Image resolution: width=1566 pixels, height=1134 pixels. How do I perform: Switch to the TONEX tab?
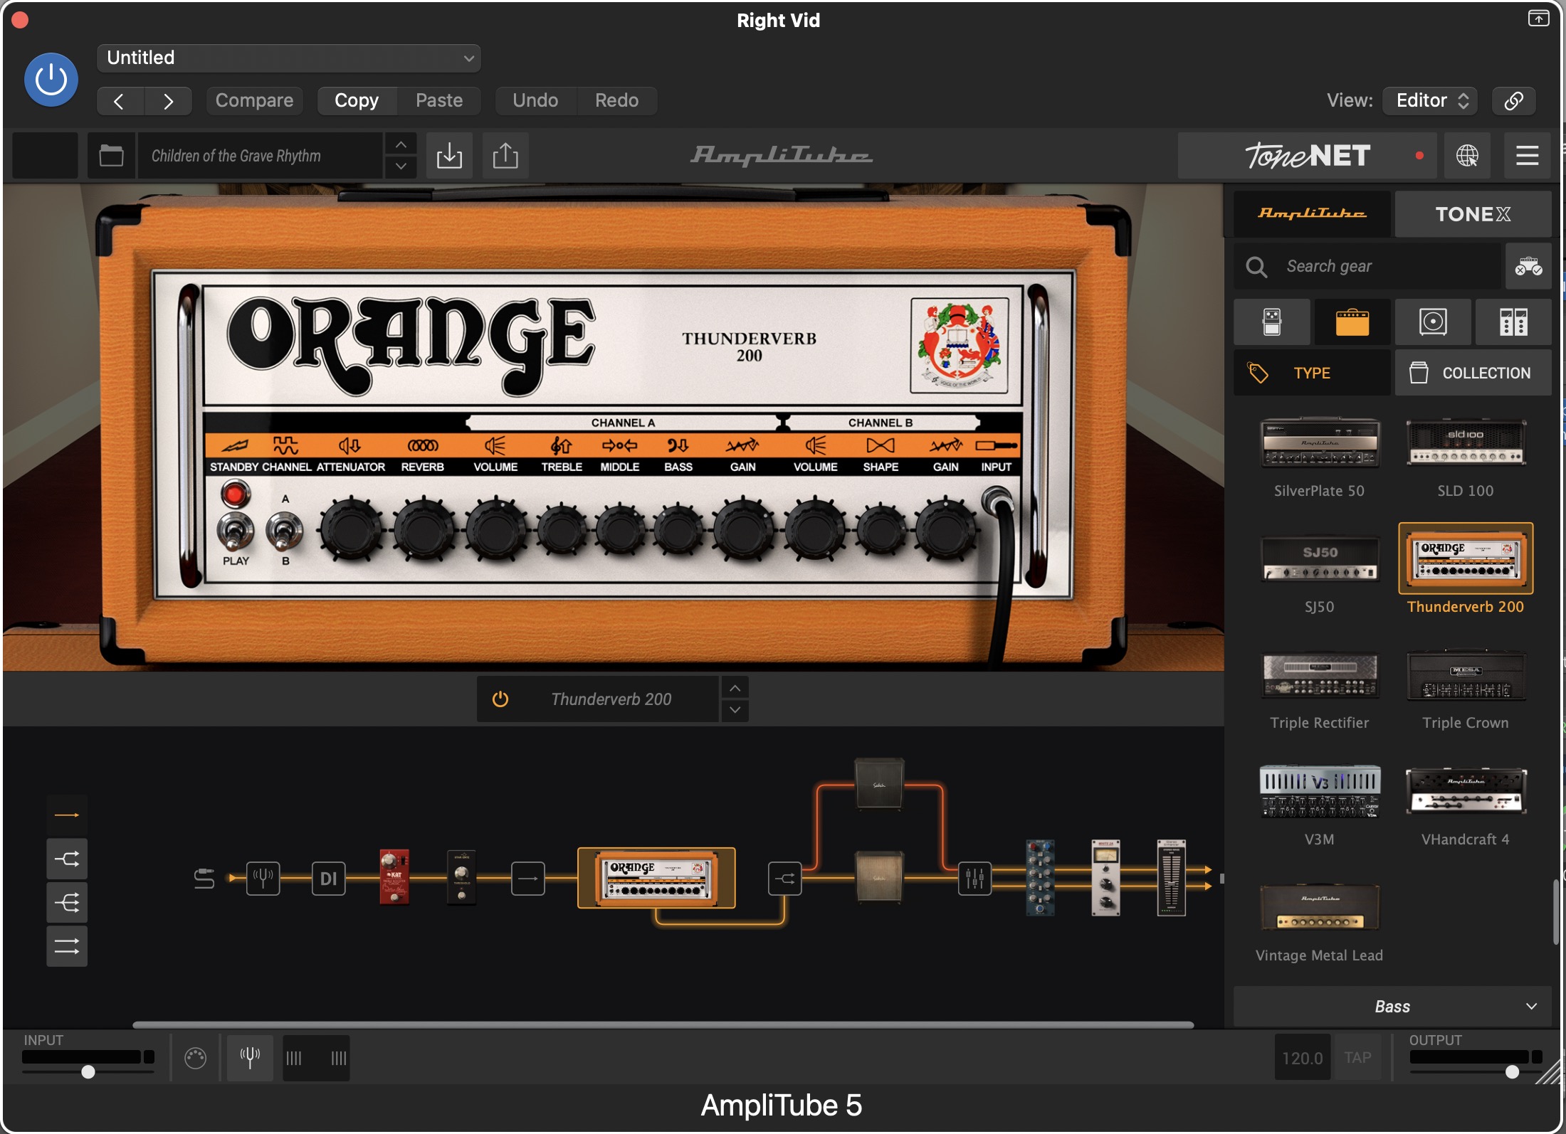1473,214
